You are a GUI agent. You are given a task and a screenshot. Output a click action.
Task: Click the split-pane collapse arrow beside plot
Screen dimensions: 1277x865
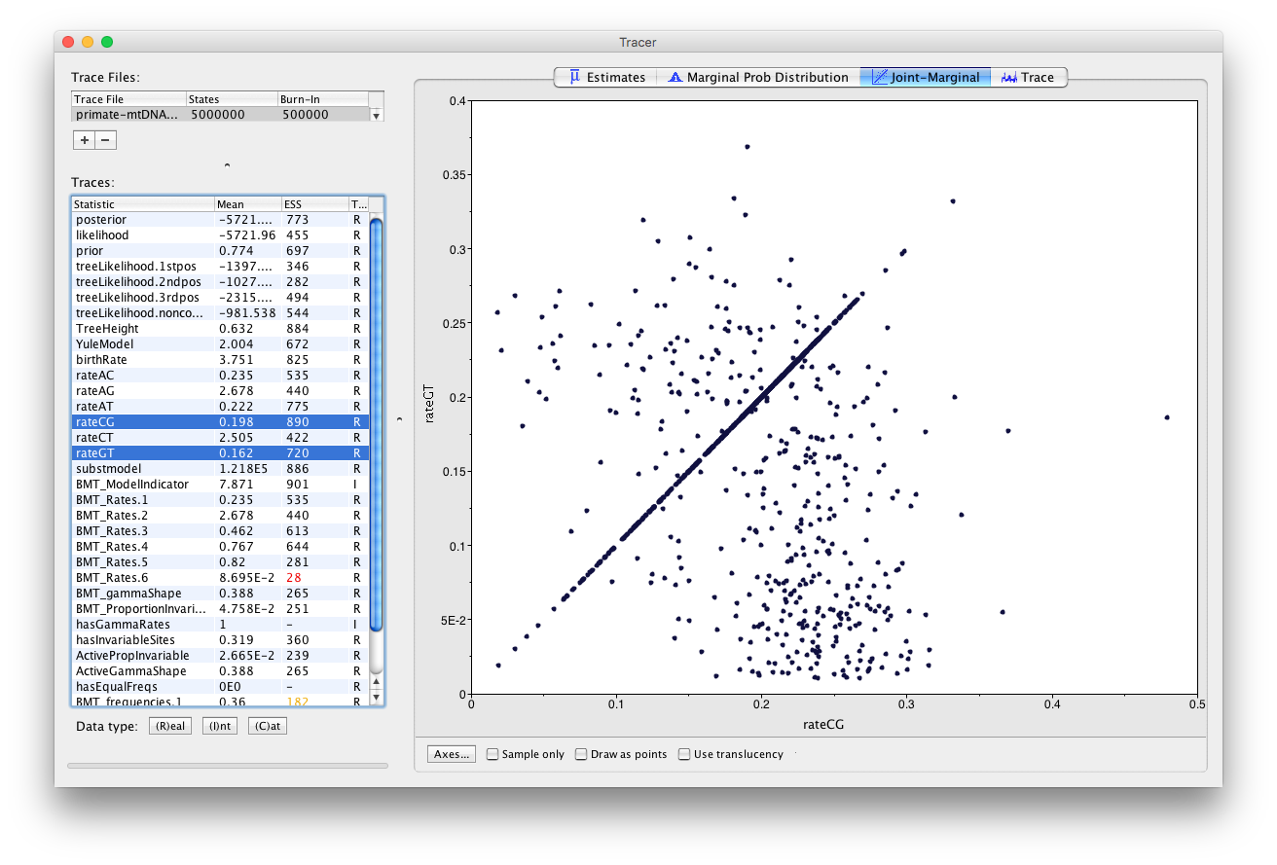(400, 419)
